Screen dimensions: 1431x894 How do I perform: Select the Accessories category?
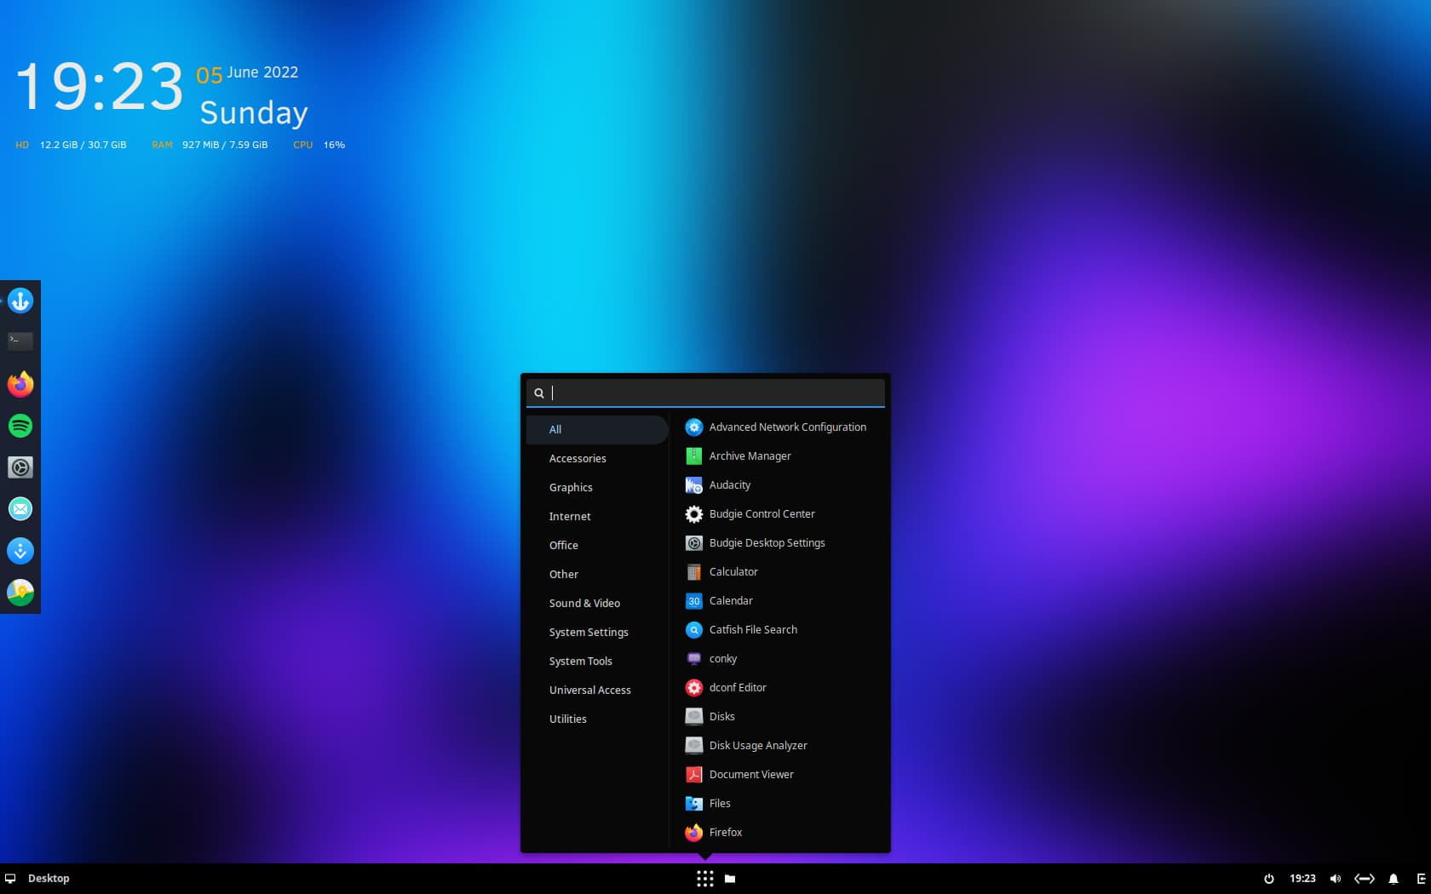pyautogui.click(x=597, y=459)
